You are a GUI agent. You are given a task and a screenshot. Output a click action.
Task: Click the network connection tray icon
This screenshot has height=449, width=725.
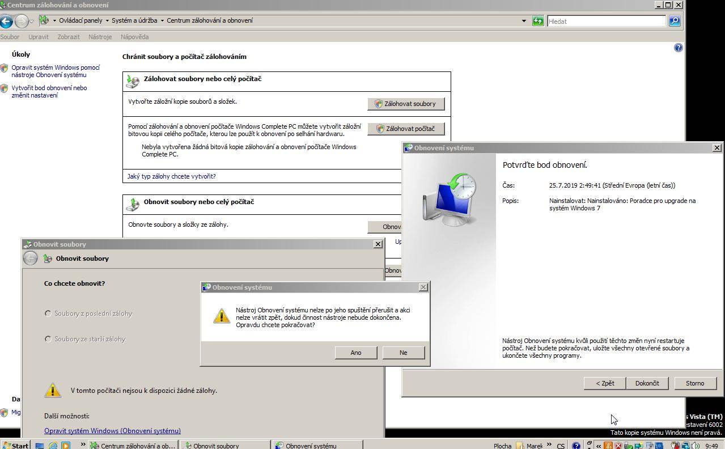685,446
